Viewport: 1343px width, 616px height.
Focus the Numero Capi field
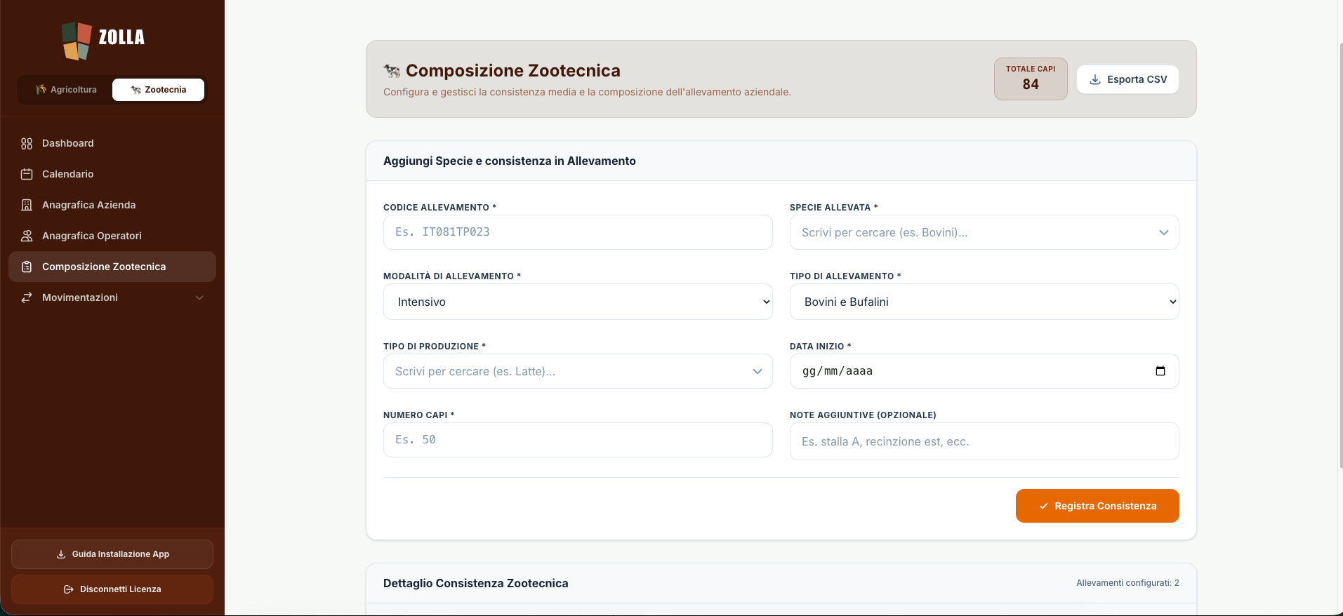[x=578, y=440]
